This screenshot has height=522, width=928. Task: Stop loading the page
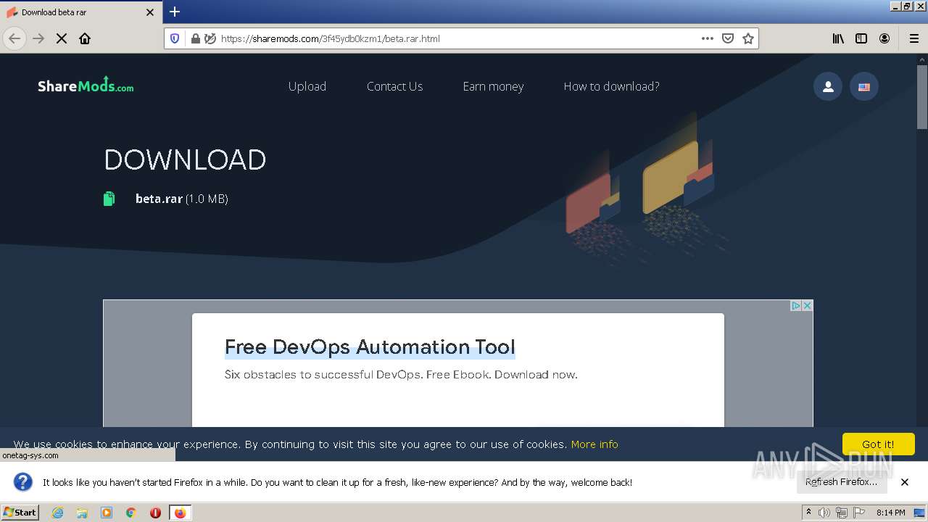pos(62,38)
